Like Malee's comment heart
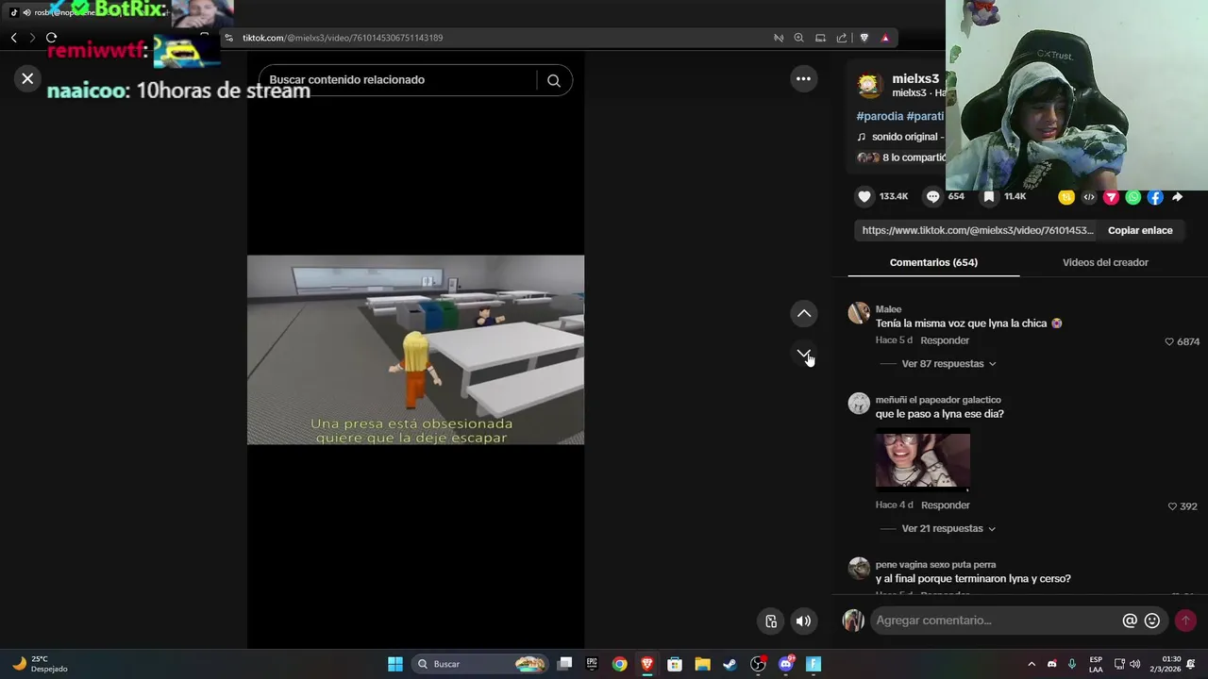The width and height of the screenshot is (1208, 679). pos(1170,341)
